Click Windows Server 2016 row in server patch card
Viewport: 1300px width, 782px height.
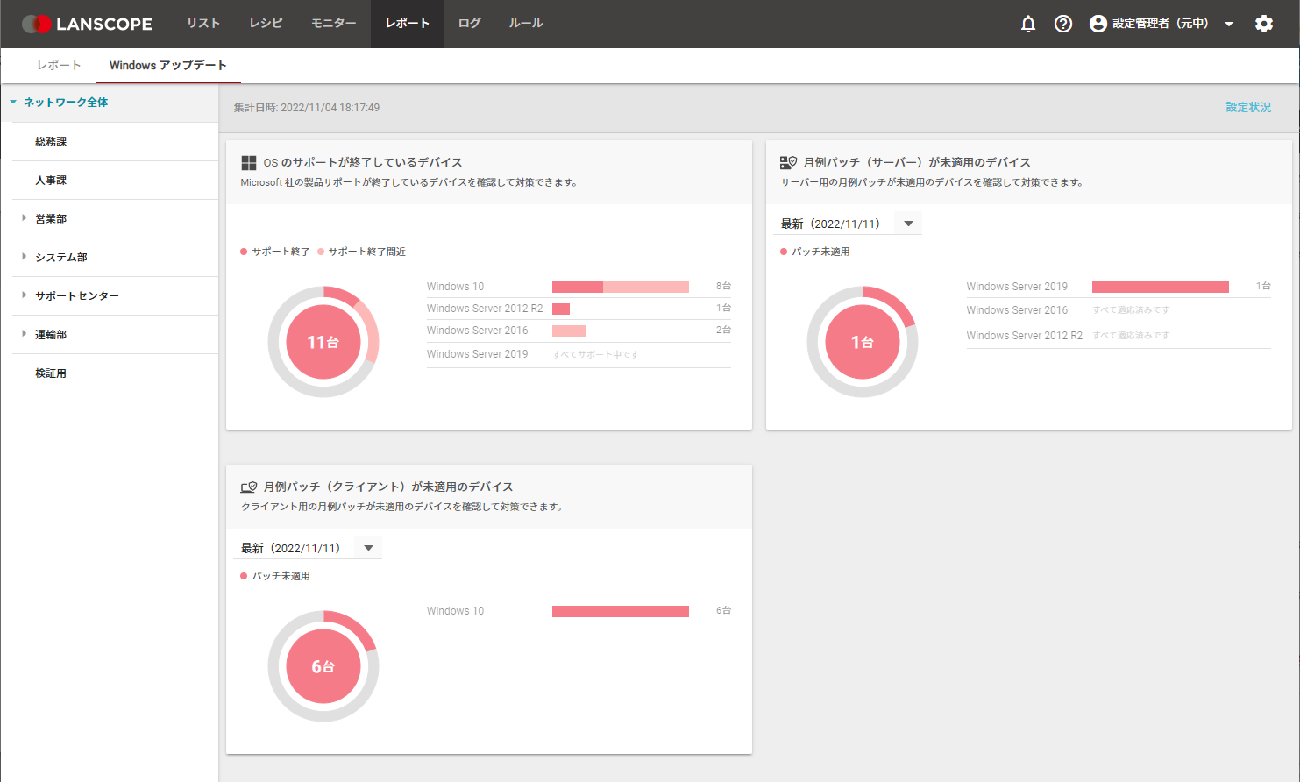click(x=1119, y=310)
